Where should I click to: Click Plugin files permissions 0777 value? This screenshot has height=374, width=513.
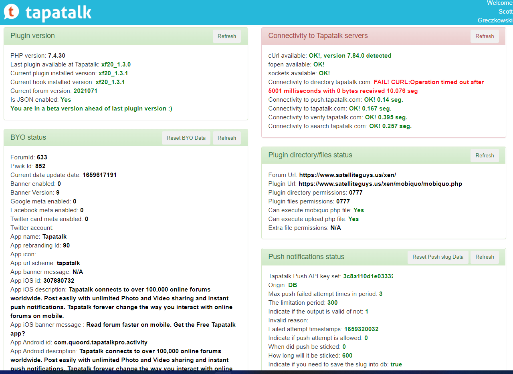[x=343, y=201]
